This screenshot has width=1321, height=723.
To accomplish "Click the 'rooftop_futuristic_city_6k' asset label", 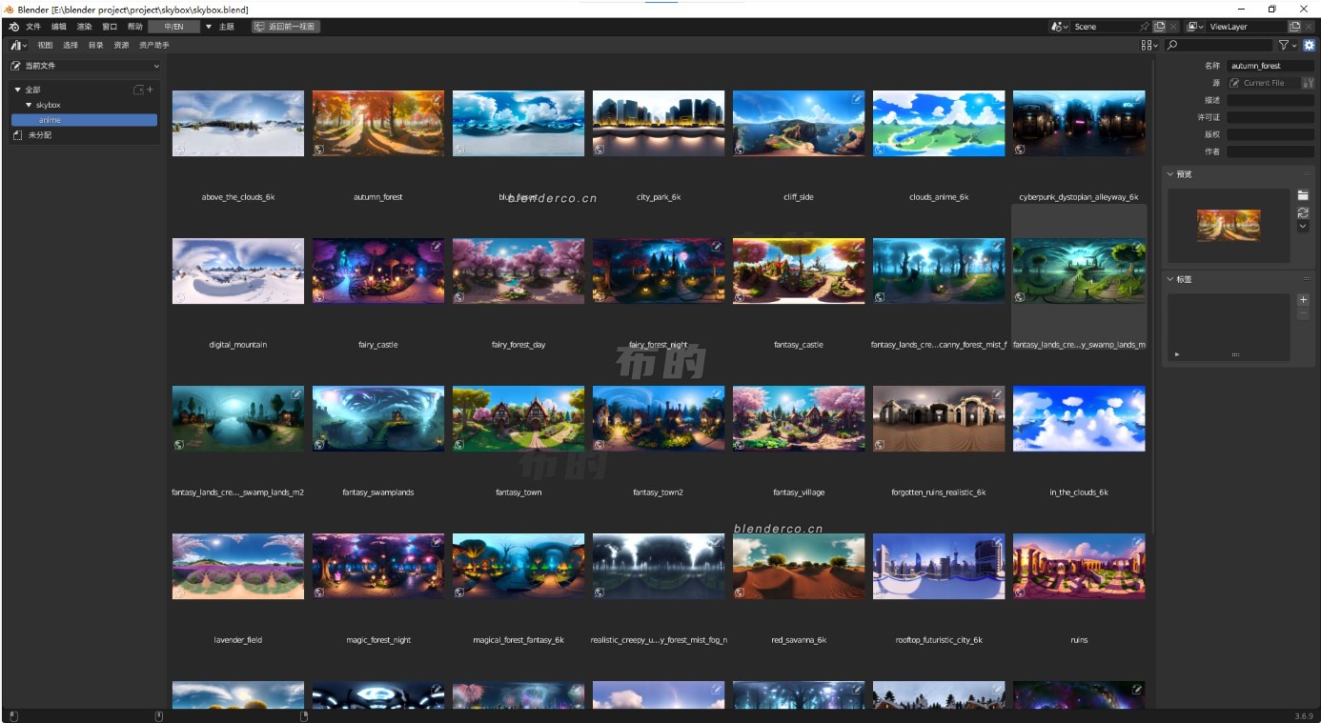I will click(939, 640).
